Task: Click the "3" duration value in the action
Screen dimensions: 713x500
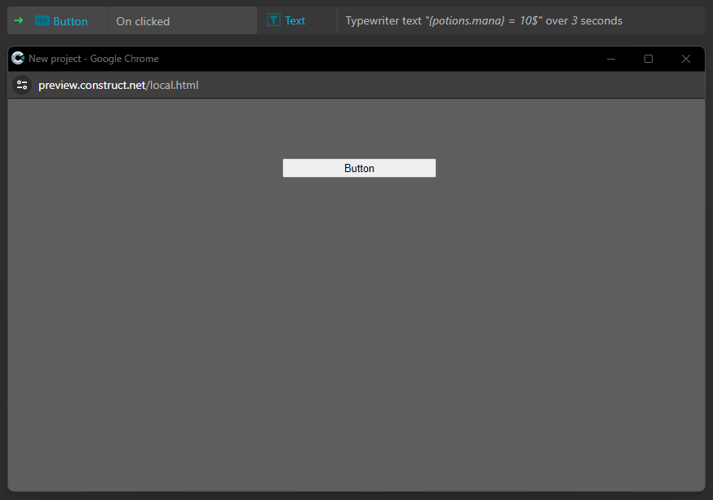Action: pos(574,20)
